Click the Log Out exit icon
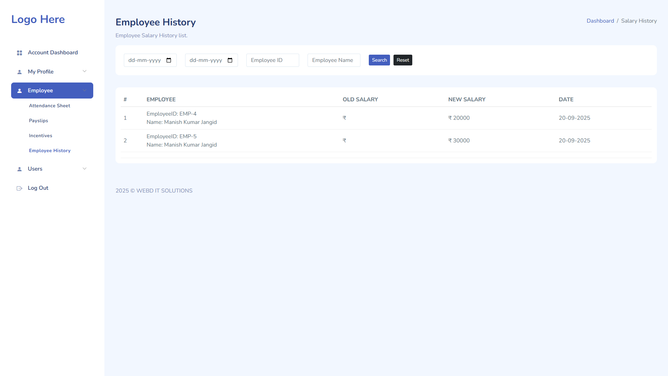 pyautogui.click(x=19, y=188)
